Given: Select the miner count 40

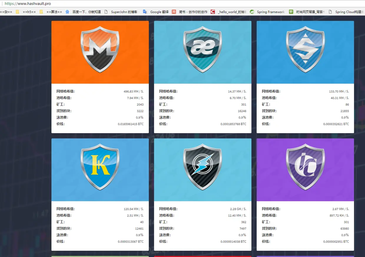Looking at the screenshot, I should (x=142, y=222).
